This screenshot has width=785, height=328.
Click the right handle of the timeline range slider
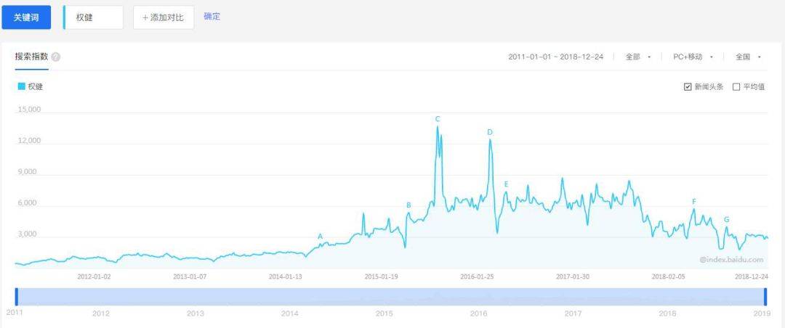(x=765, y=297)
